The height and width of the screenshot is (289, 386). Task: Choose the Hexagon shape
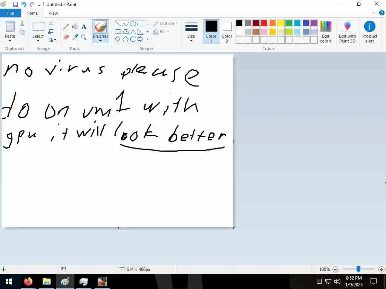[x=133, y=39]
